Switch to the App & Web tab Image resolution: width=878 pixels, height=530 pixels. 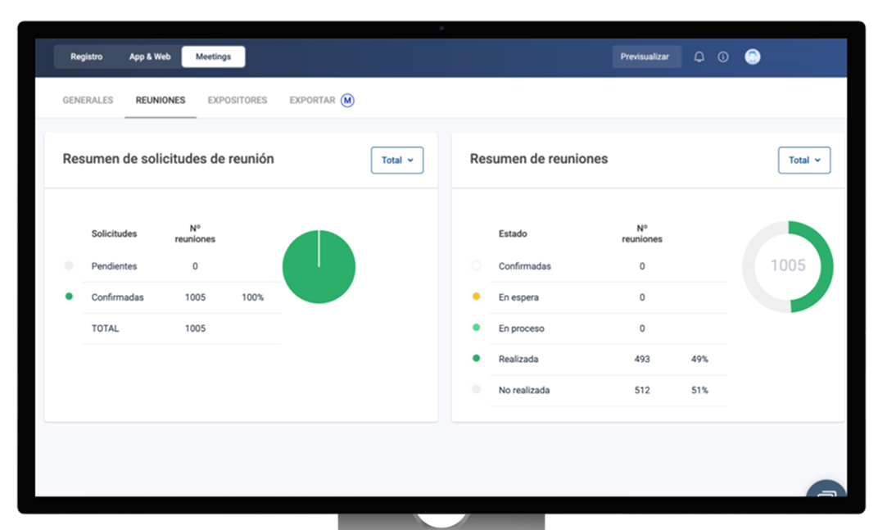coord(150,57)
